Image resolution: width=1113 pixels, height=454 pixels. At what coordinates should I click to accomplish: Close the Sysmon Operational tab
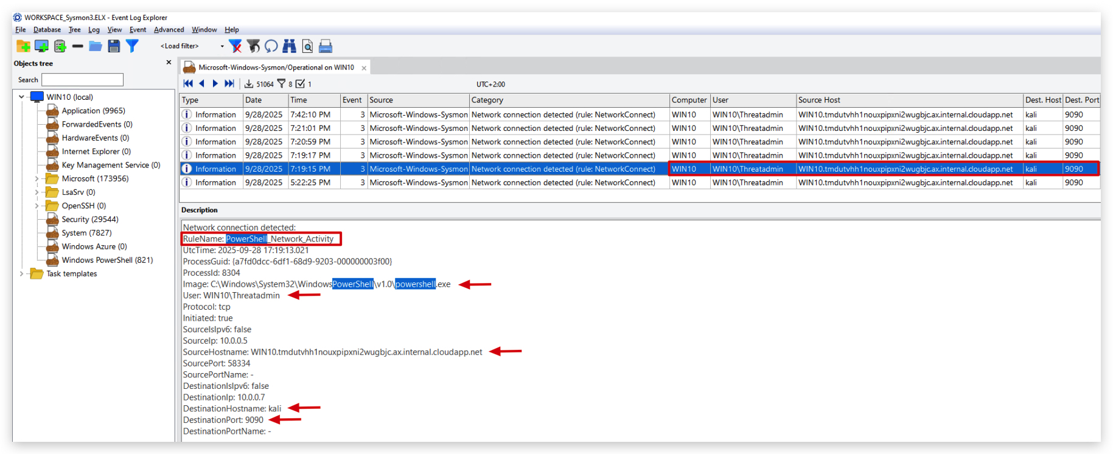pos(364,68)
